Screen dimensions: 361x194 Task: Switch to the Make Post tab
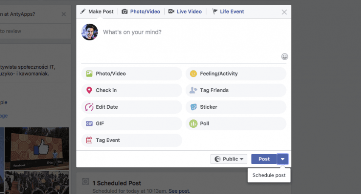point(97,11)
